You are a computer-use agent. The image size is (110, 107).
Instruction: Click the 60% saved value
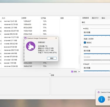click(x=45, y=25)
